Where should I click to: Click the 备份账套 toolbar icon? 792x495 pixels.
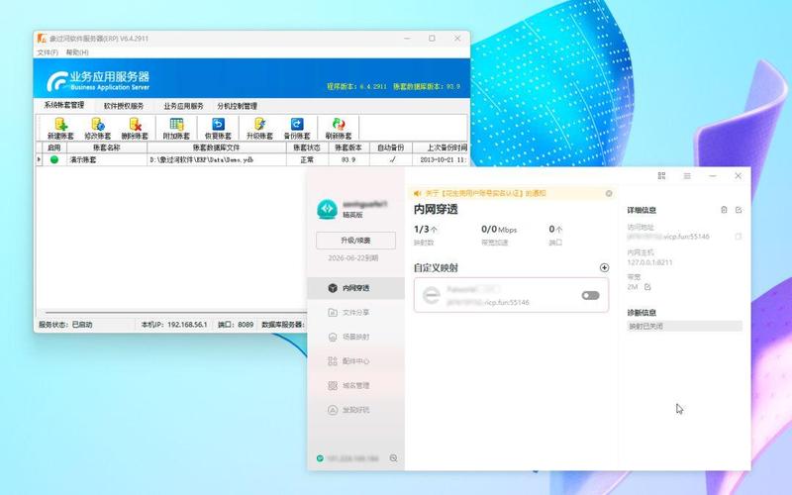pos(297,129)
